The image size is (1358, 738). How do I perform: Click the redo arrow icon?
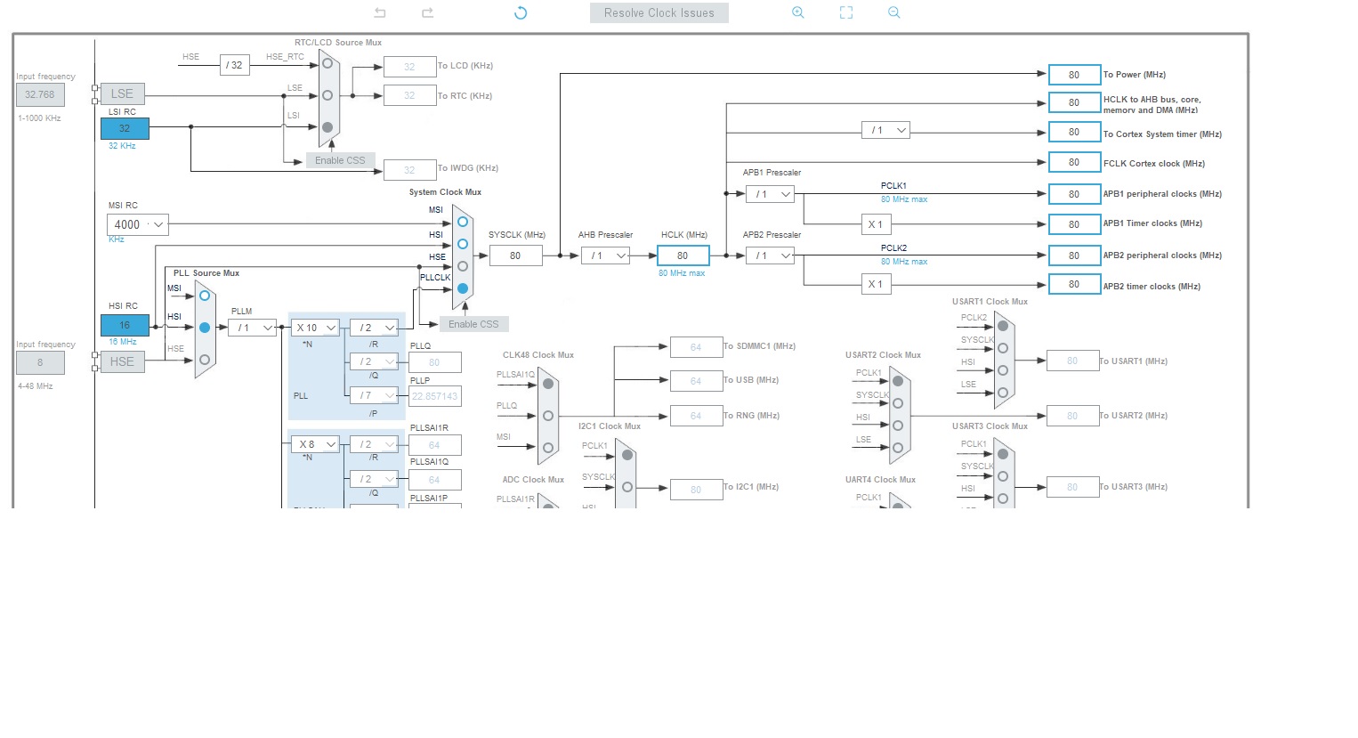(427, 12)
